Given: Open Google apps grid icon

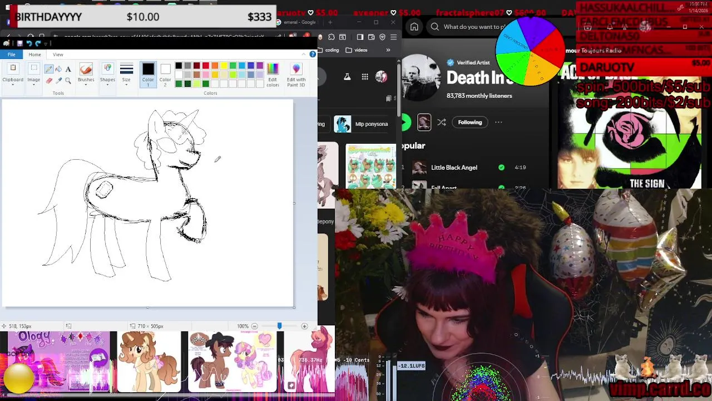Looking at the screenshot, I should 365,77.
